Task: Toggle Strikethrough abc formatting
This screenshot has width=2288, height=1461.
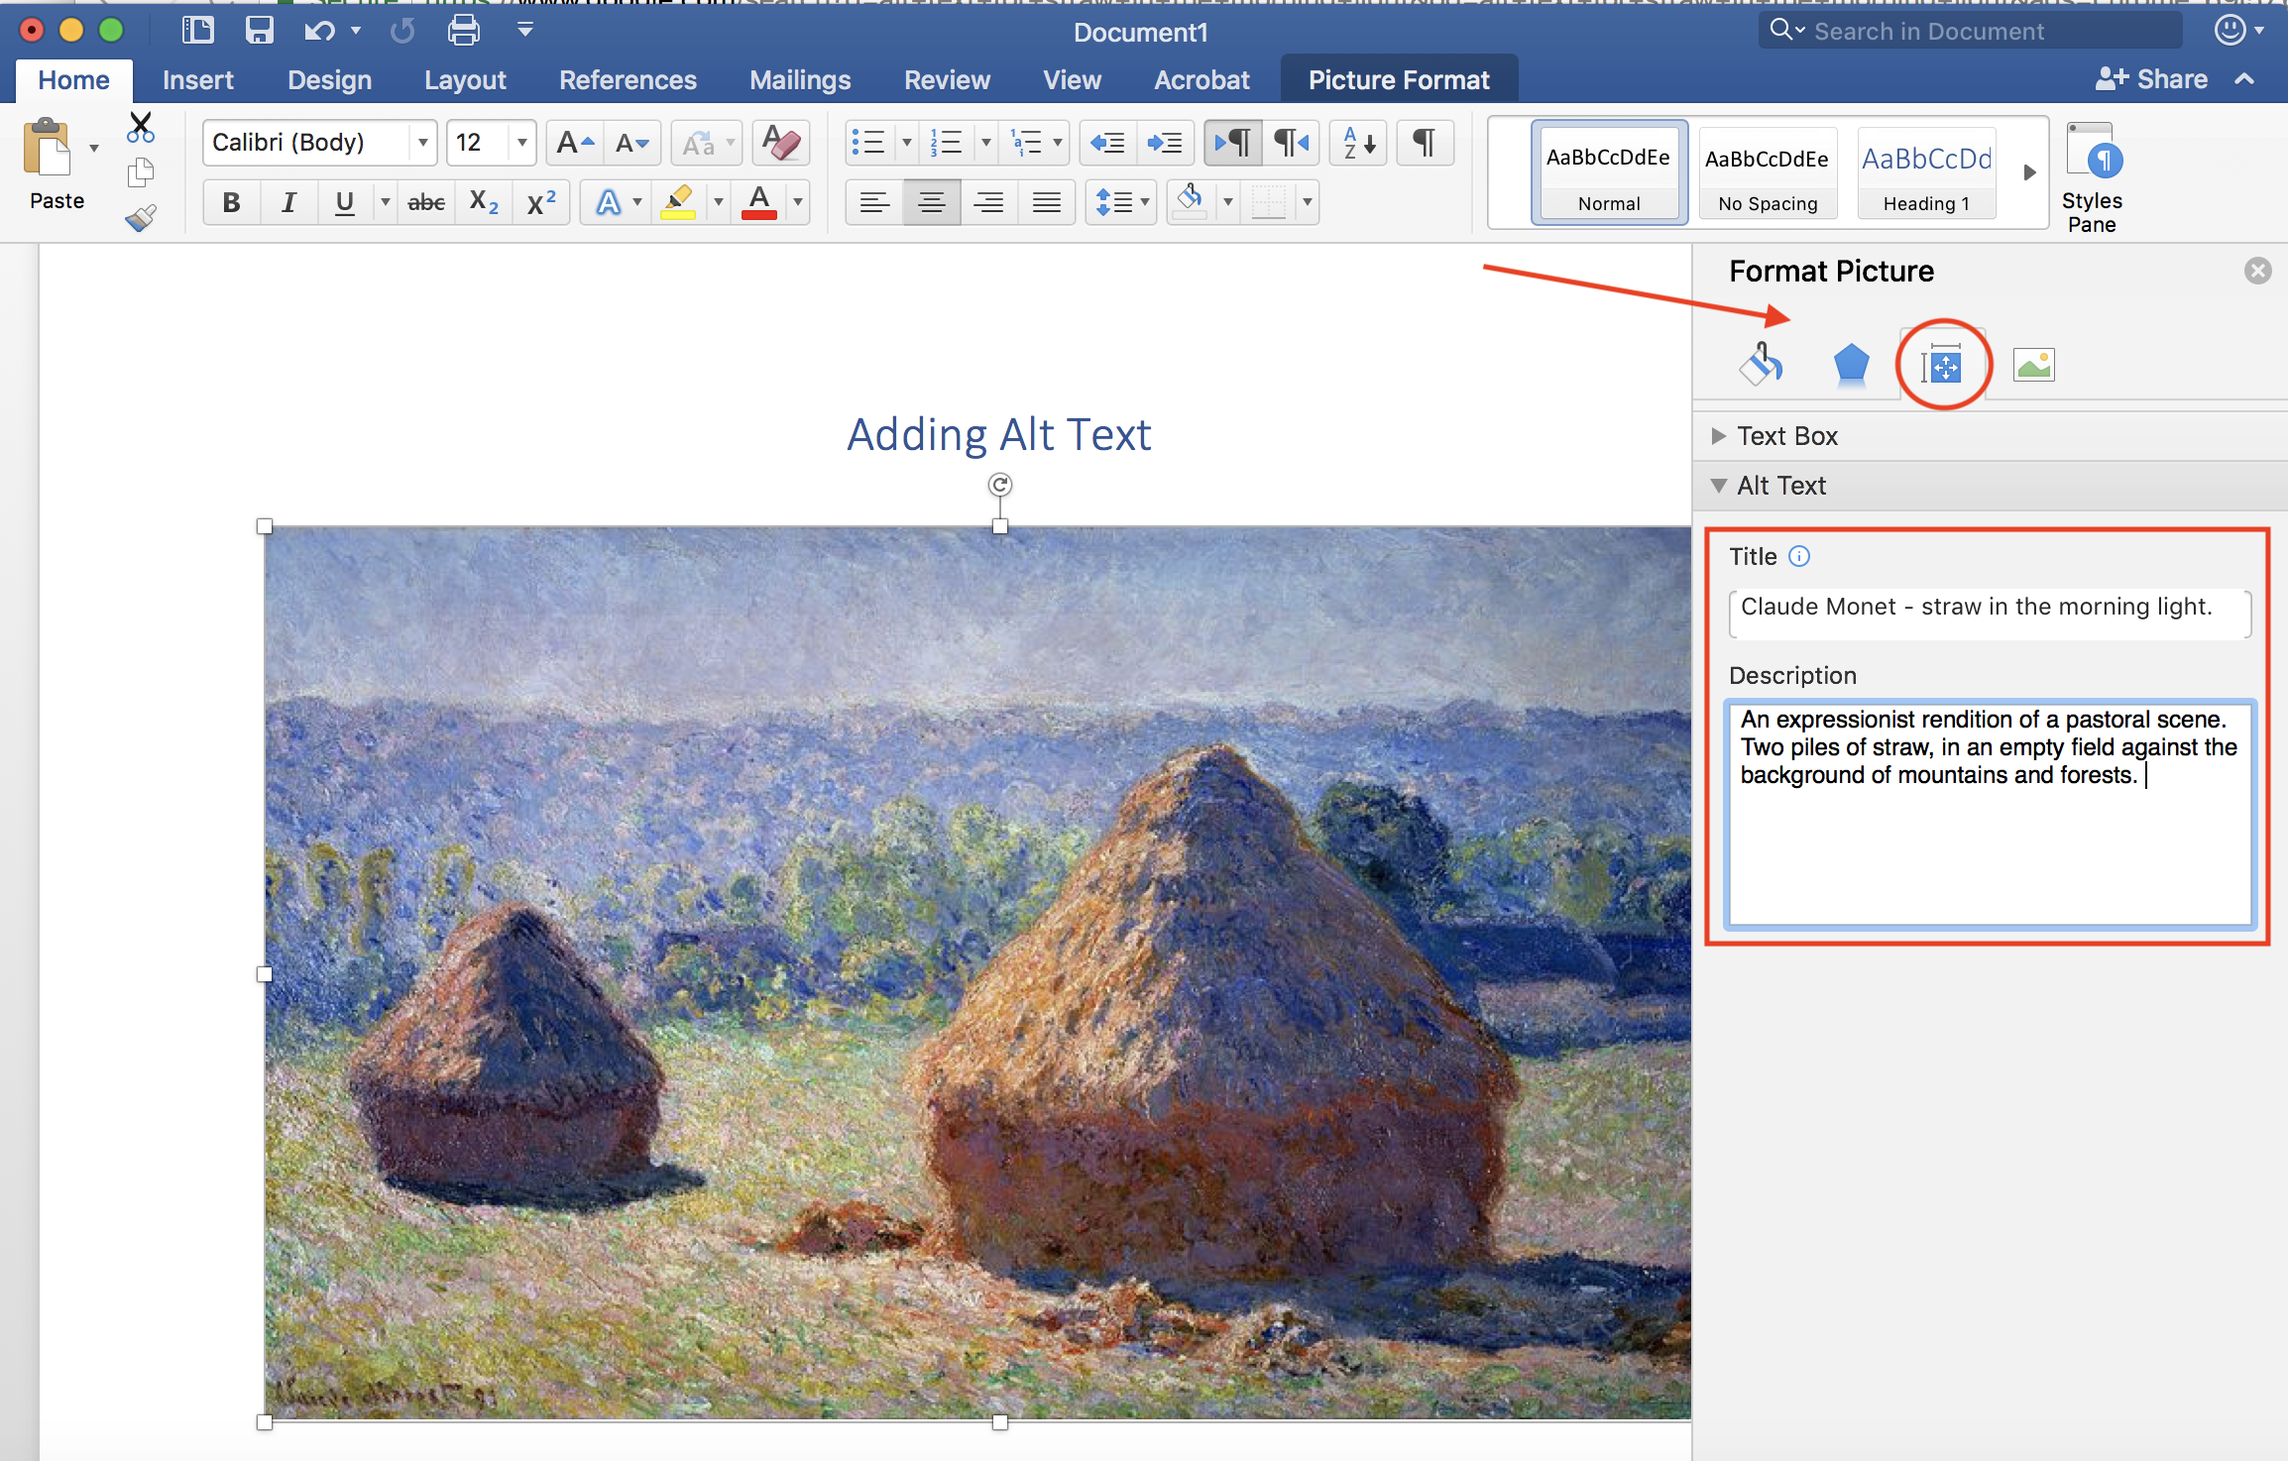Action: coord(426,202)
